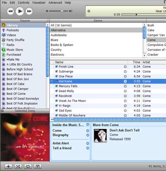Uncheck the Mercury Falls song checkbox
166x171 pixels.
tap(57, 86)
